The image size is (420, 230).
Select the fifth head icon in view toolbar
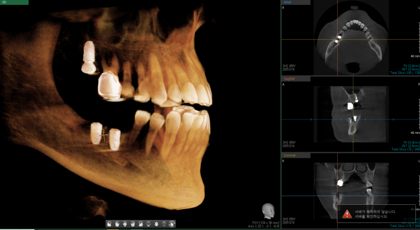click(x=140, y=224)
